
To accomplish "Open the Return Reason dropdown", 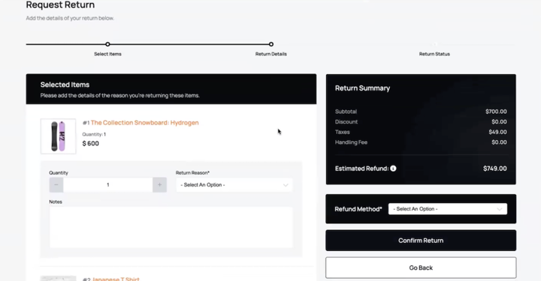I will (234, 185).
